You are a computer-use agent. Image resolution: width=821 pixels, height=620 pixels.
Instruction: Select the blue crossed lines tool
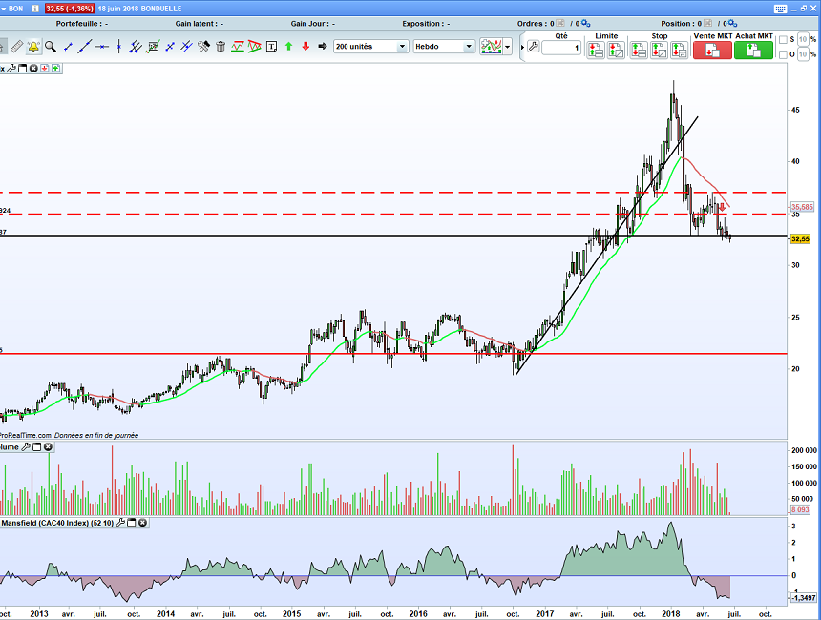(x=170, y=47)
